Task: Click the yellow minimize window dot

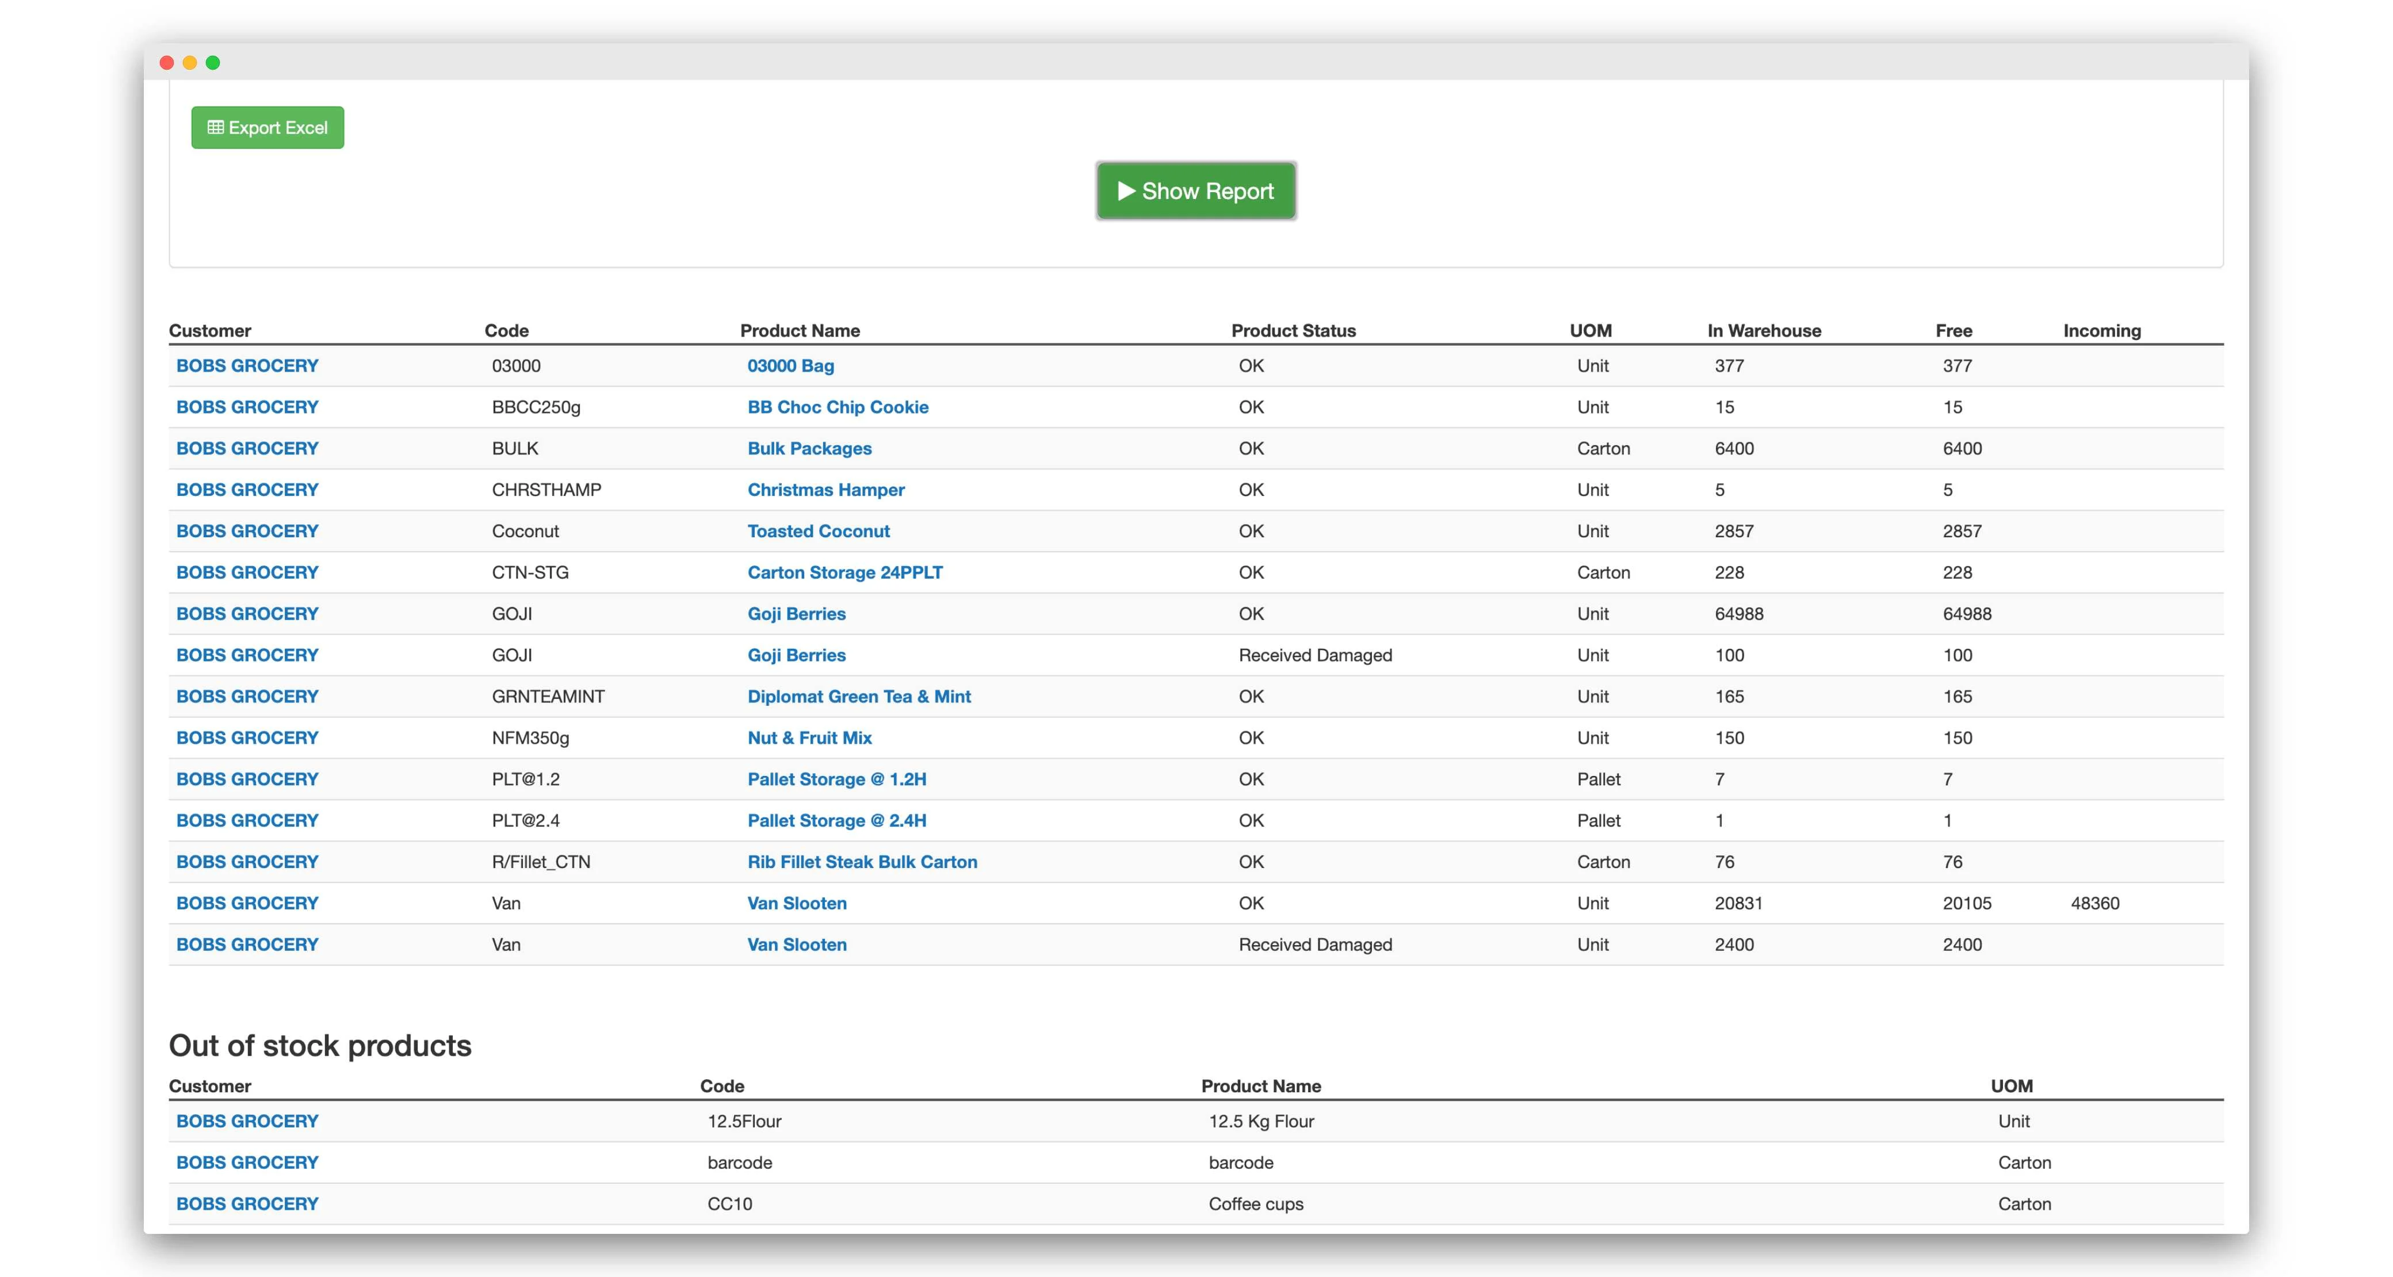Action: [189, 62]
